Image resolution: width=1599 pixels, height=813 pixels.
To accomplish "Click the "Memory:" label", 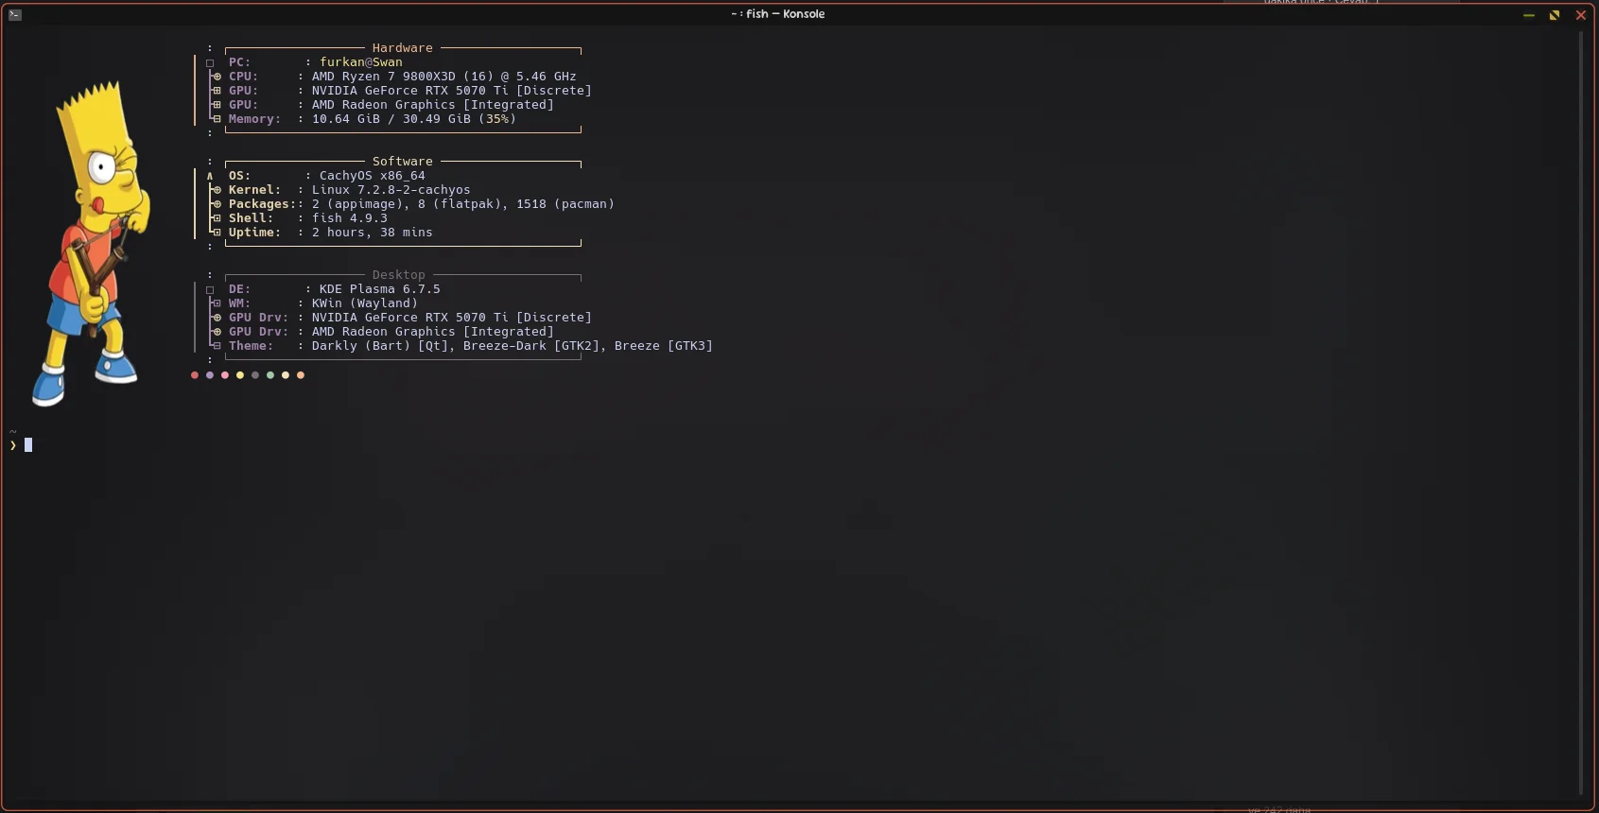I will coord(255,119).
